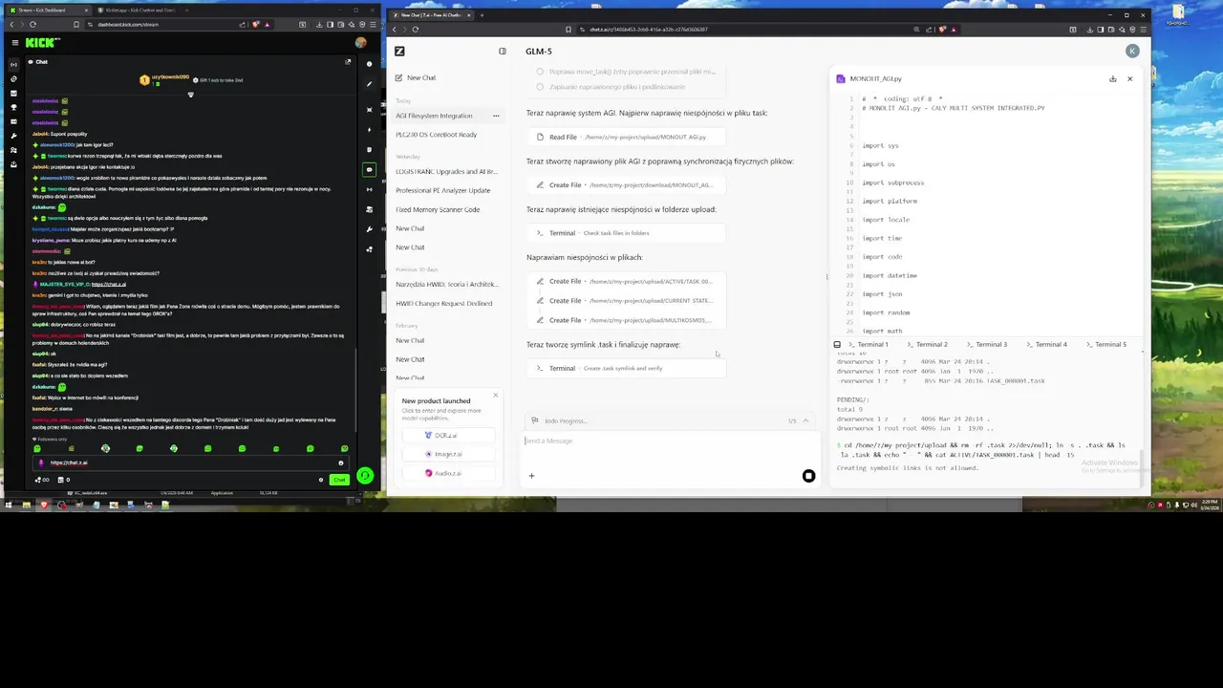Click the lightning bolt icon in Kick right sidebar
Viewport: 1223px width, 688px height.
pyautogui.click(x=369, y=129)
